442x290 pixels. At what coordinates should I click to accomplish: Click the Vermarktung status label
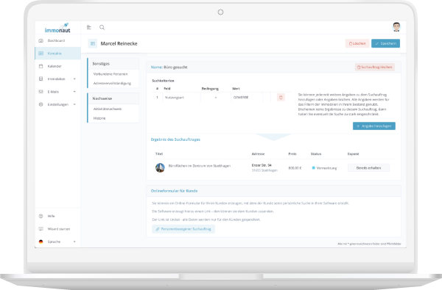[x=326, y=168]
